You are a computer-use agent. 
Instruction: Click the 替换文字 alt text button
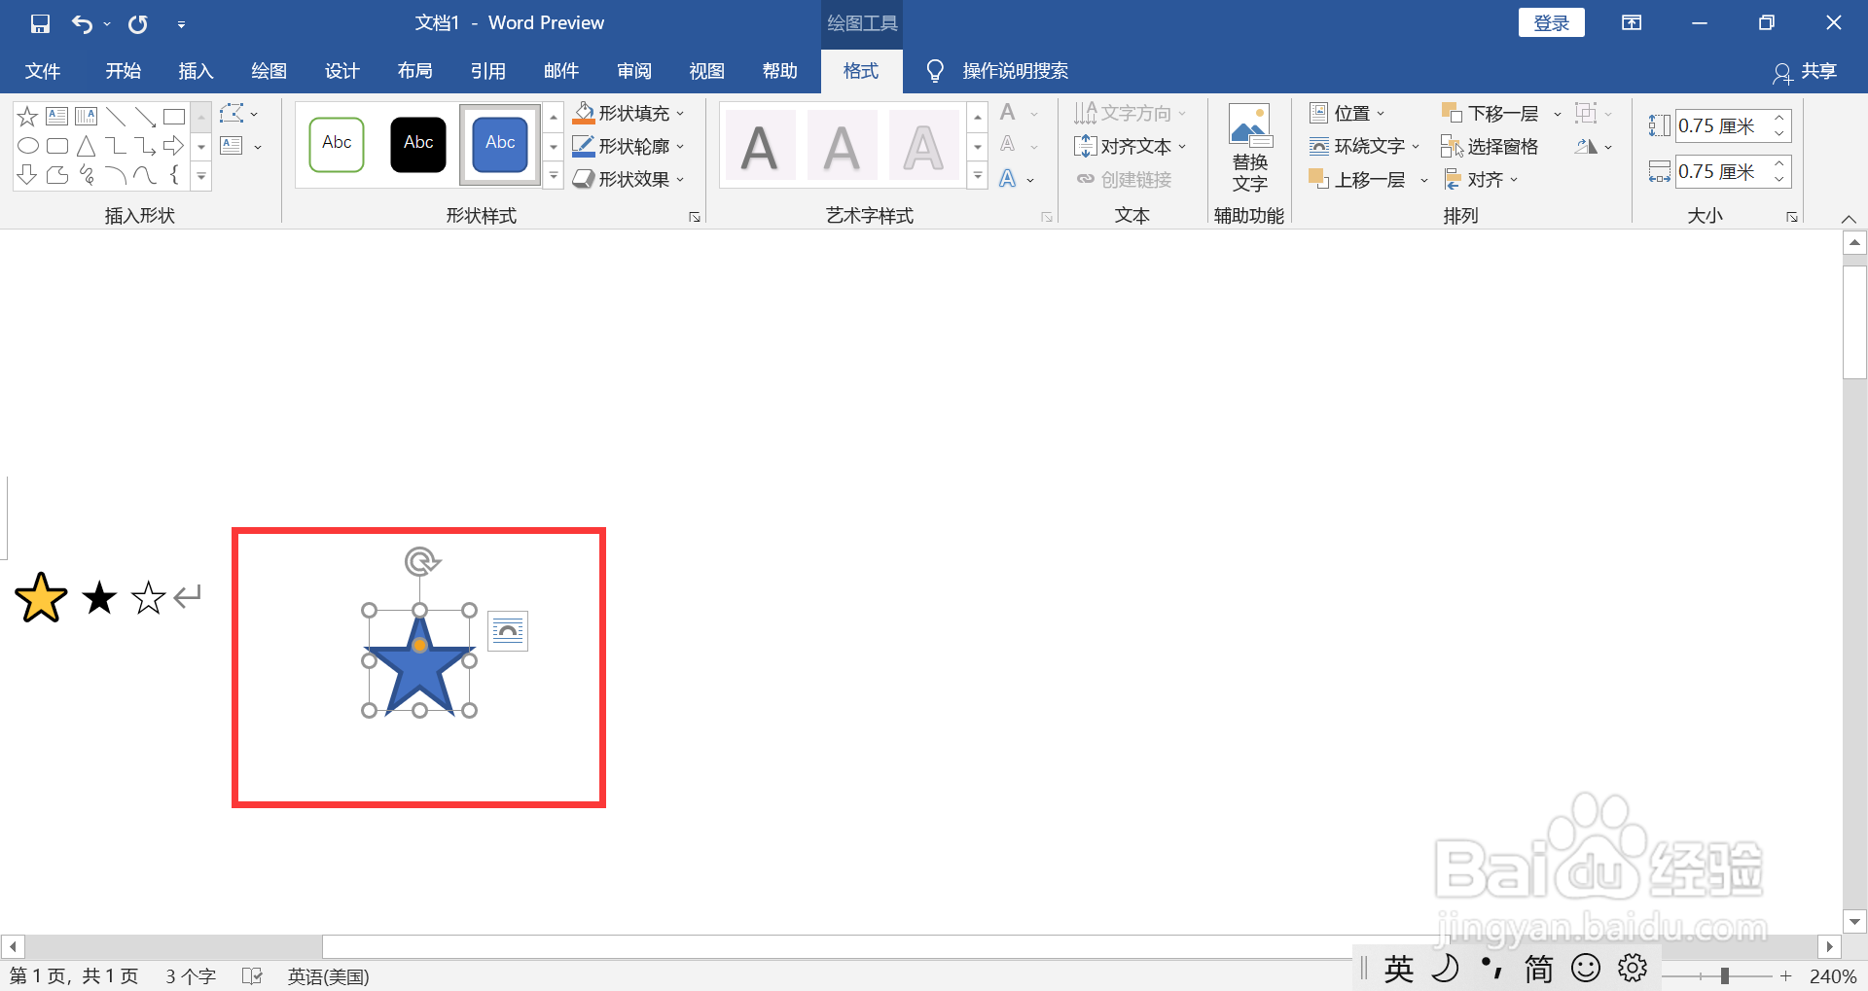(1249, 149)
